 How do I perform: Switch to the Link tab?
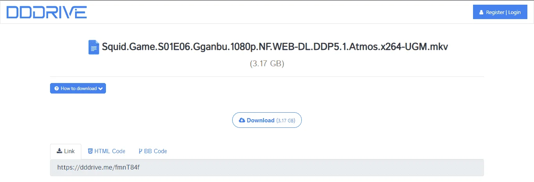pos(66,151)
